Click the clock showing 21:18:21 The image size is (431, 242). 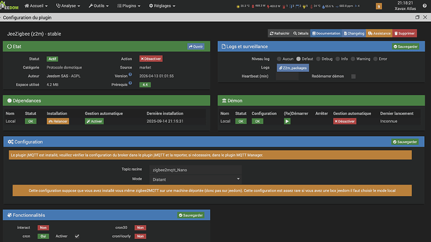point(405,3)
